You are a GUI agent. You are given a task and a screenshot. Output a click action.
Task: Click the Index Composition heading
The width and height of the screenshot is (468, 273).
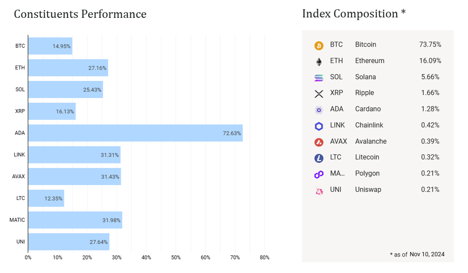coord(353,14)
